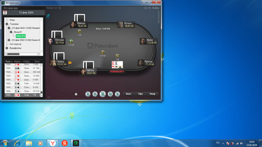Jump to the Ривер street

(x=152, y=94)
